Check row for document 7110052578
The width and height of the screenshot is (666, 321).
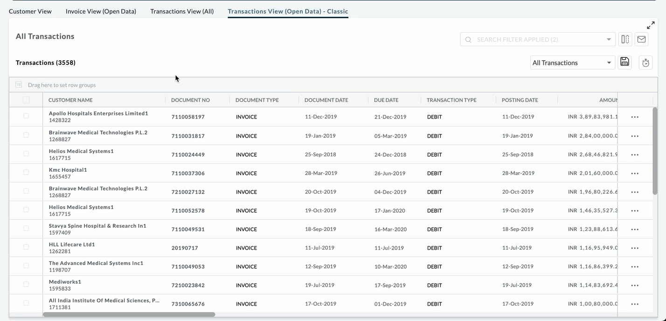point(26,209)
